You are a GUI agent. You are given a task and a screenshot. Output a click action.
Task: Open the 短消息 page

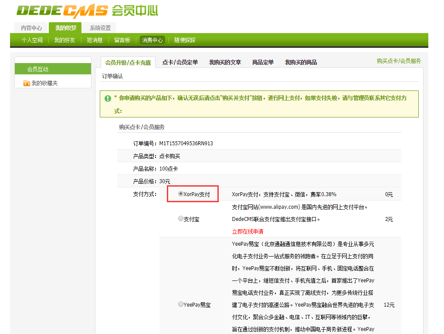pyautogui.click(x=94, y=40)
